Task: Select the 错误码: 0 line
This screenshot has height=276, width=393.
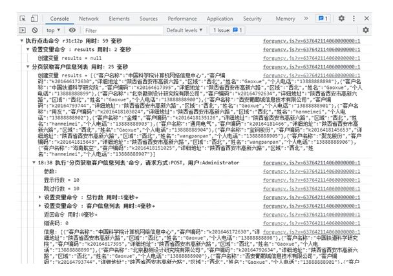Action: click(x=56, y=223)
